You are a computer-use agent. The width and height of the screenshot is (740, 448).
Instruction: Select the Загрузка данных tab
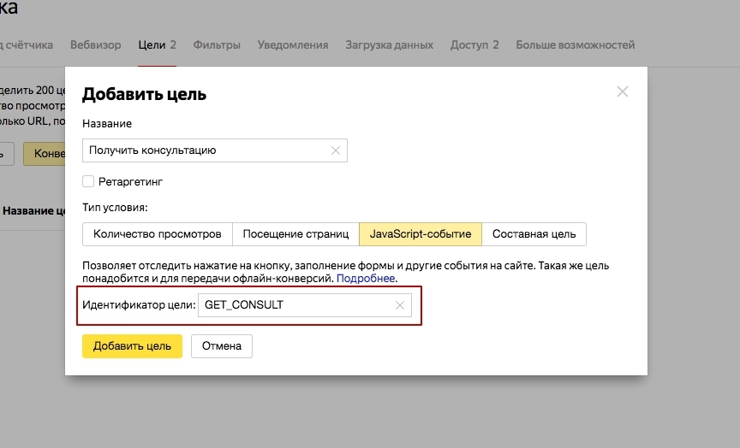coord(389,44)
